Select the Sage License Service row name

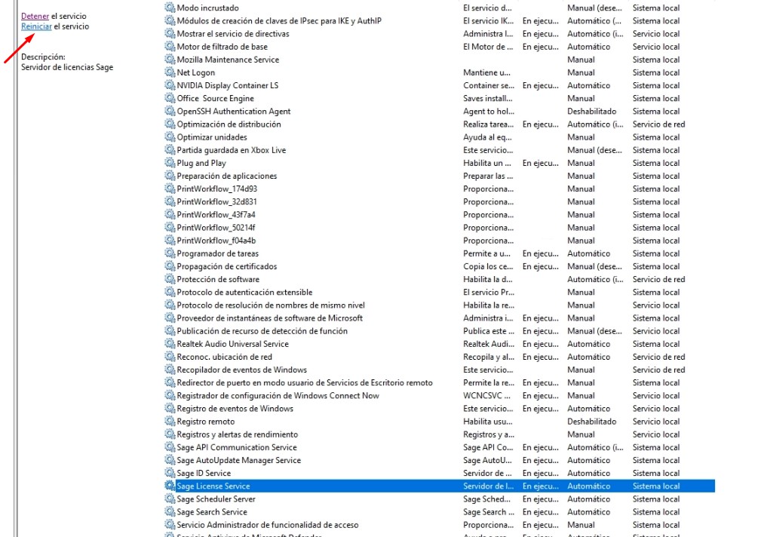pos(213,486)
